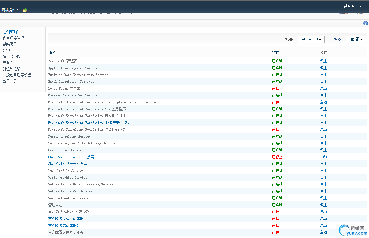Select 已启动 status of Secure Store Service

tap(277, 150)
